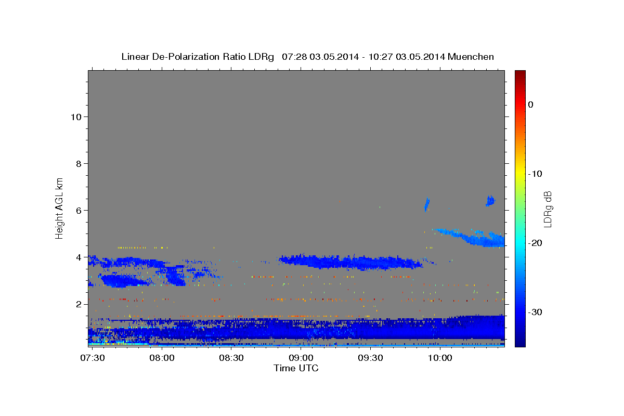Screen dimensions: 624x416
Task: Click the 09:00 time tick label
Action: [x=301, y=358]
